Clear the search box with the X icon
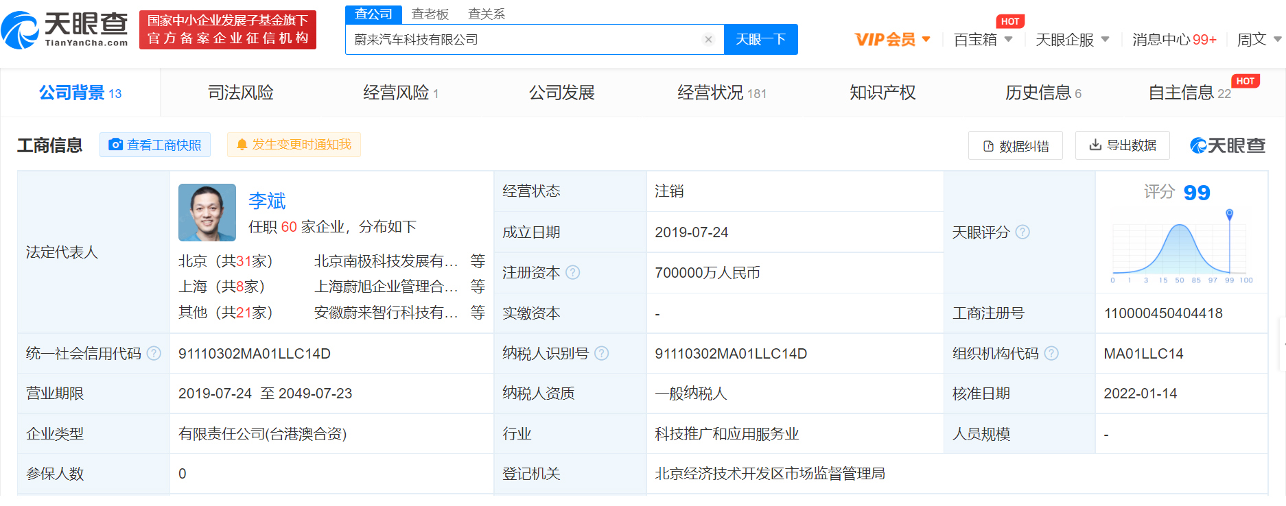 709,40
